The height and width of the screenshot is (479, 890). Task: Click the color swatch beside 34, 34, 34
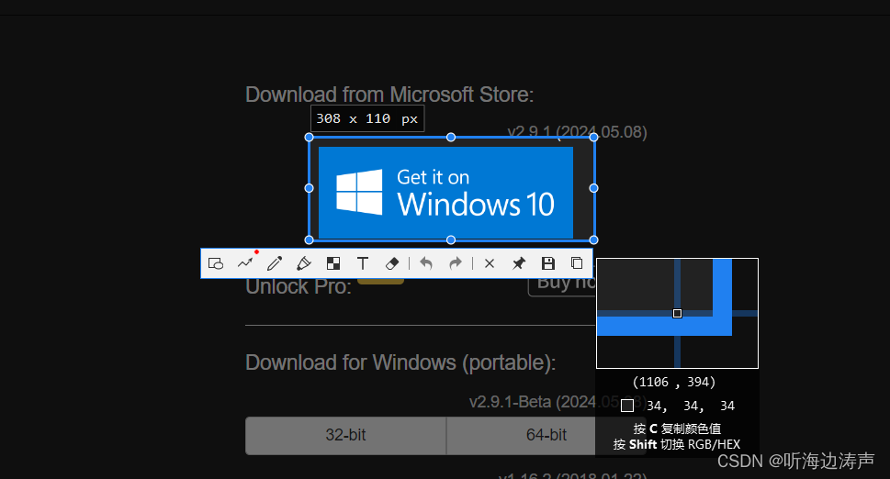[627, 406]
